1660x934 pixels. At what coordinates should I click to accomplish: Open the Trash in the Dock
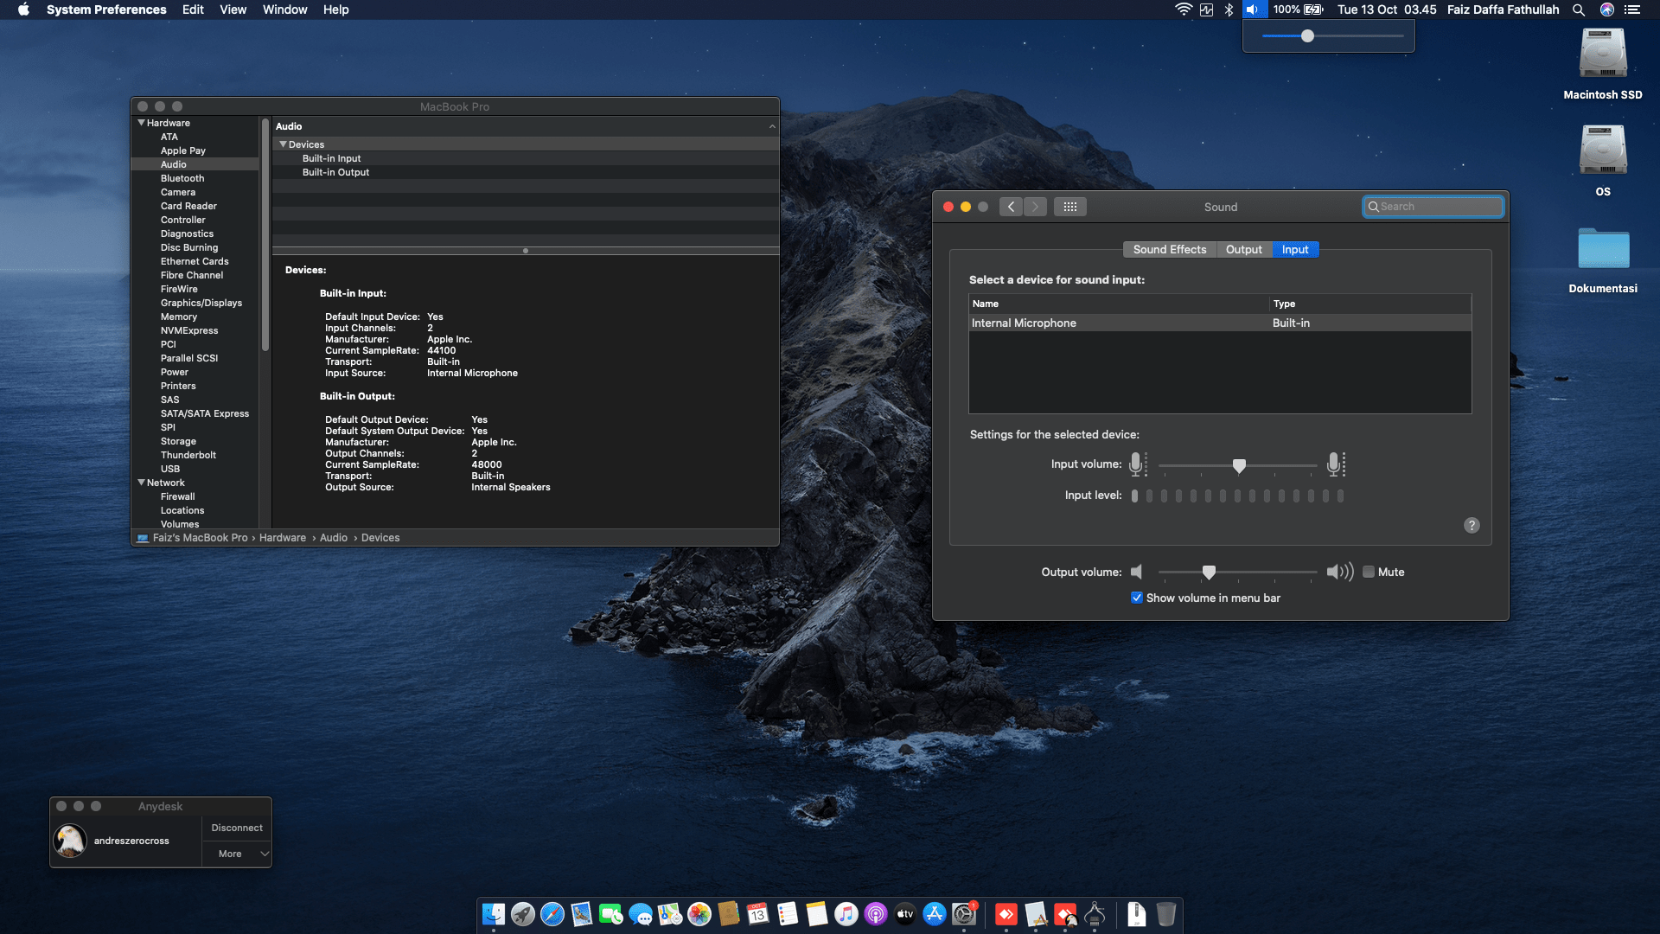(1166, 914)
